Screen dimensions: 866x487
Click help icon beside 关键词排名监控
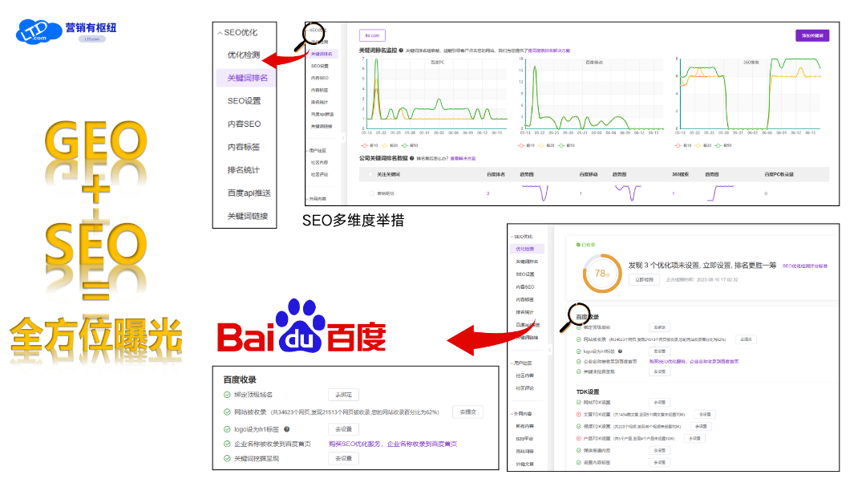pos(401,51)
